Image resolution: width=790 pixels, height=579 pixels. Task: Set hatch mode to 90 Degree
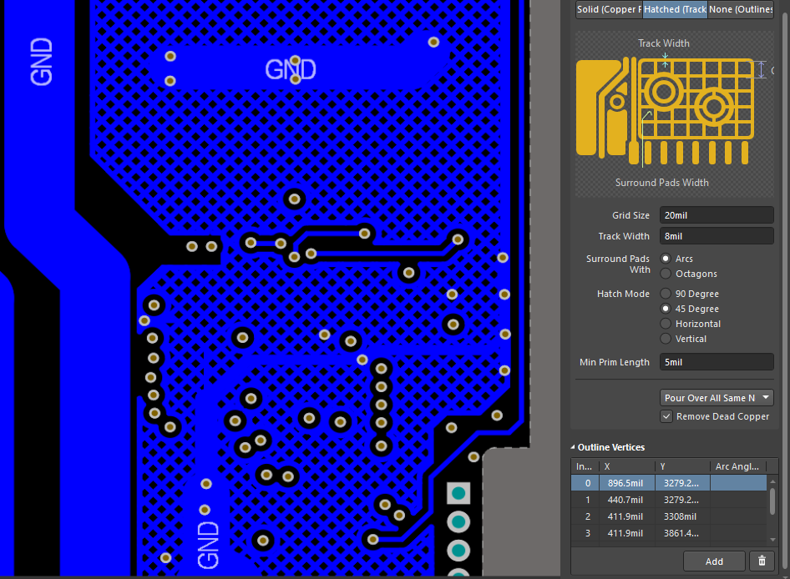pyautogui.click(x=666, y=294)
